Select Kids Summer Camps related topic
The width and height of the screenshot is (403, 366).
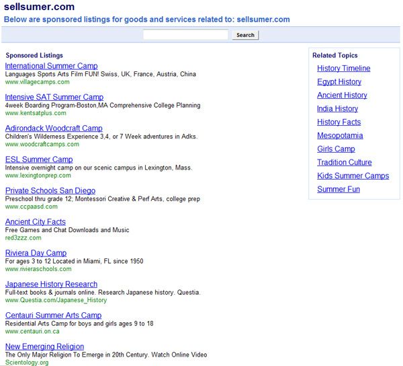point(353,176)
